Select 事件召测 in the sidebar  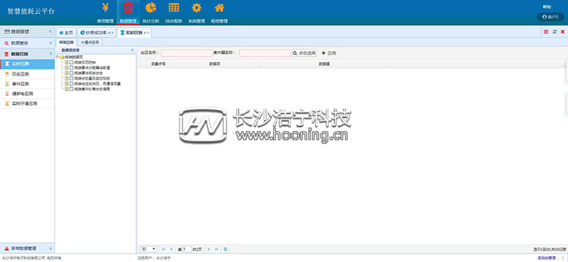(x=27, y=84)
